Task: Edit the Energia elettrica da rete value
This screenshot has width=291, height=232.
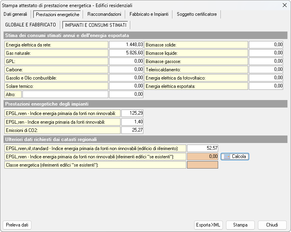Action: tap(126, 45)
